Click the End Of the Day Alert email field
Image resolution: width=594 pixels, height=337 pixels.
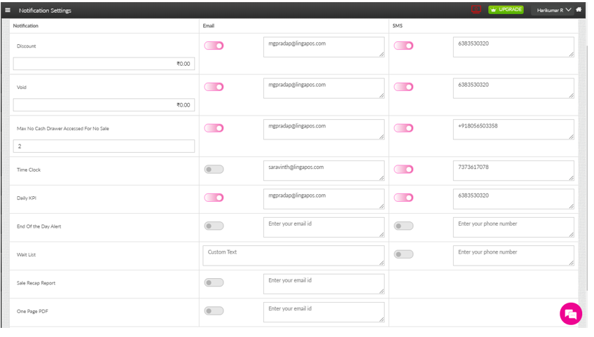[x=324, y=227]
